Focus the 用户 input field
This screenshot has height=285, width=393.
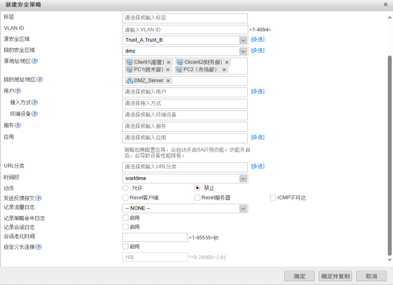point(185,92)
